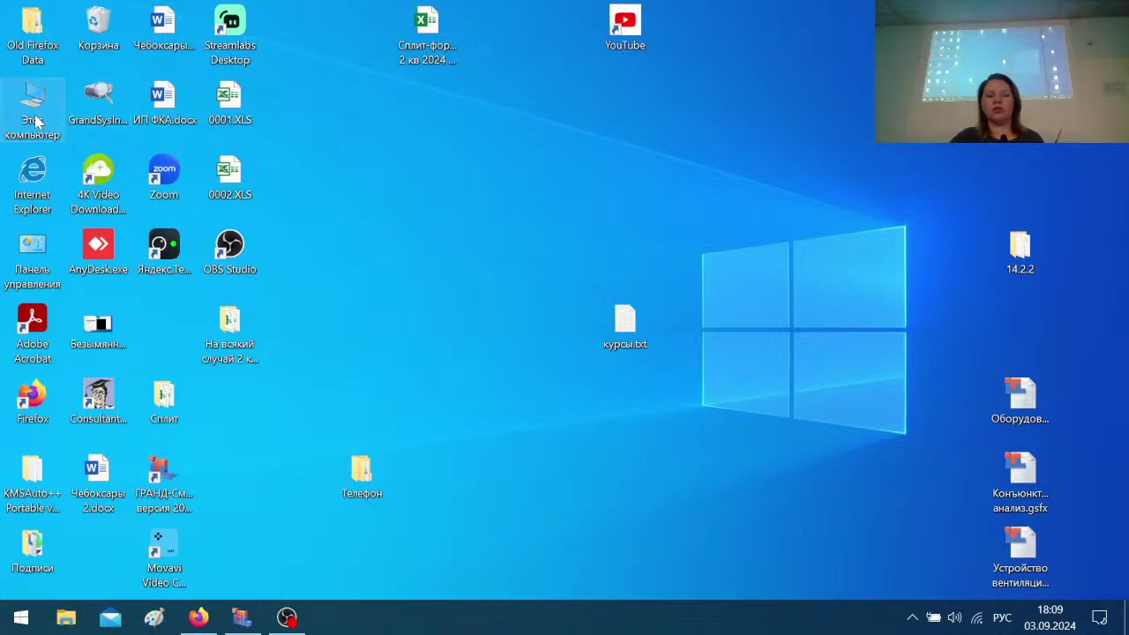This screenshot has width=1129, height=635.
Task: Launch Streamlabs Desktop
Action: [230, 35]
